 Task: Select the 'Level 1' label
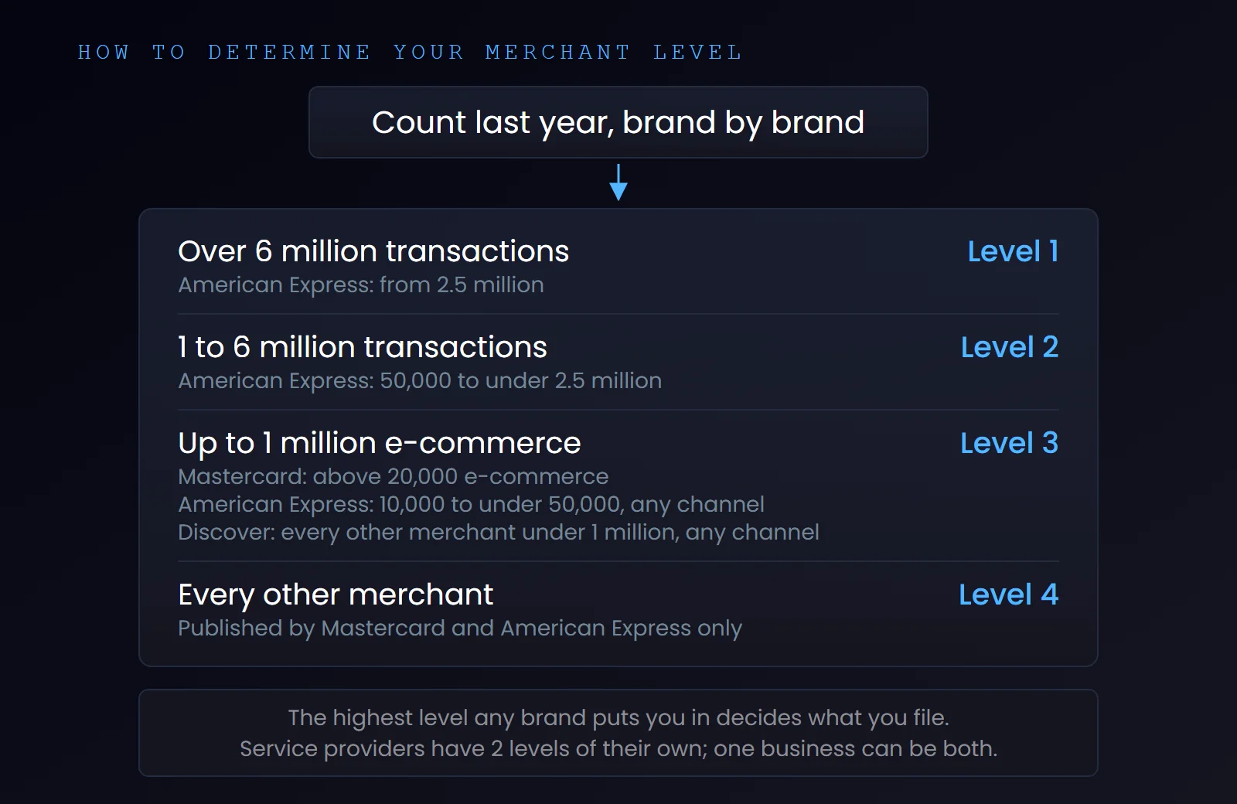tap(1013, 251)
